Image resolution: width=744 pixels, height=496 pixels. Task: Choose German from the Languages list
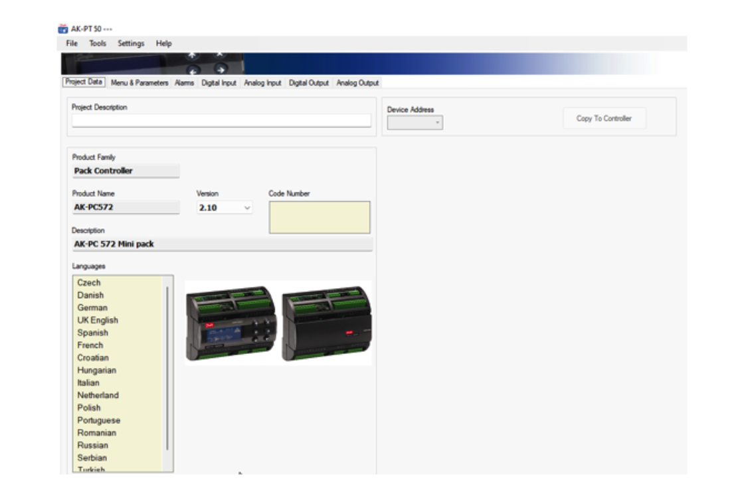pos(92,307)
